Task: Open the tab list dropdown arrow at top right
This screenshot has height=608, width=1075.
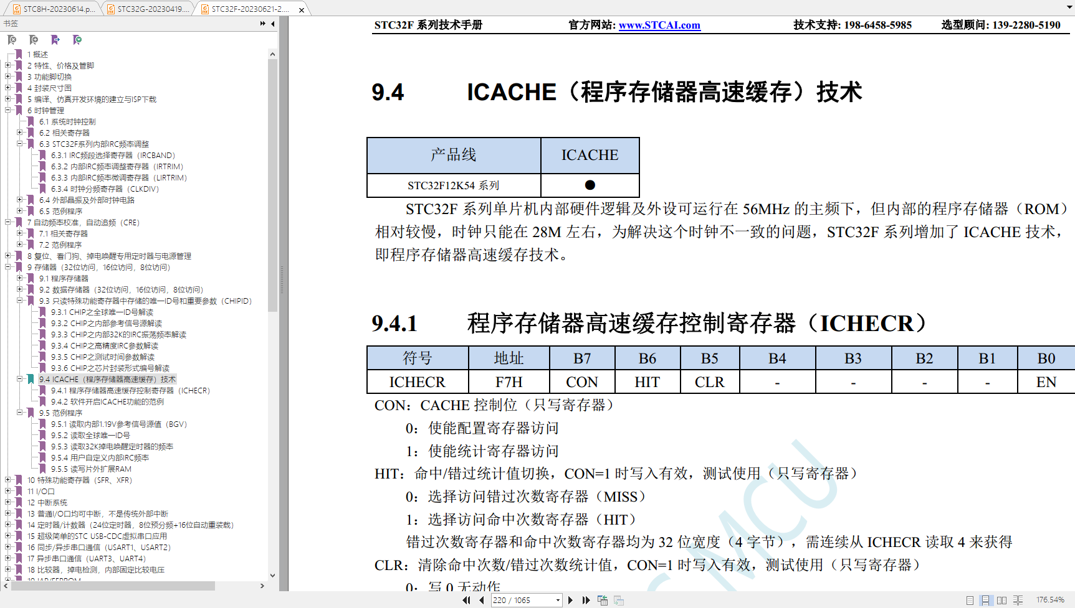Action: (x=1069, y=8)
